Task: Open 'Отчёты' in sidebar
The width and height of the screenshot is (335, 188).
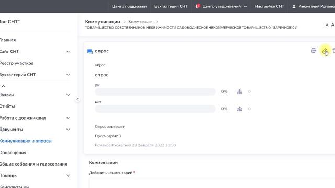Action: pos(7,106)
